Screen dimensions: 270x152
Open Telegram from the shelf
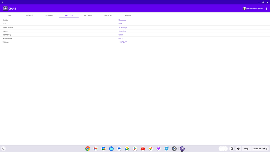pyautogui.click(x=166, y=149)
